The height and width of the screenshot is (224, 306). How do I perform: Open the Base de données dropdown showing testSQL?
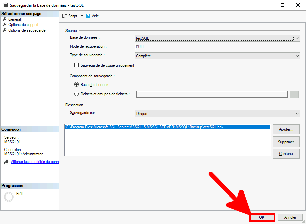(297, 38)
